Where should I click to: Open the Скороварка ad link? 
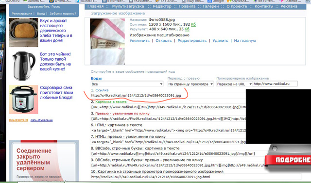56,93
